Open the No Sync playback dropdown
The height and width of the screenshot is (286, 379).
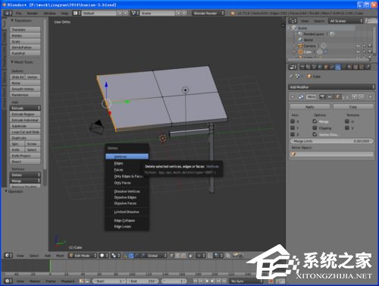coord(246,281)
